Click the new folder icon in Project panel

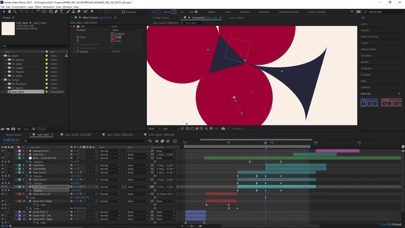[8, 129]
